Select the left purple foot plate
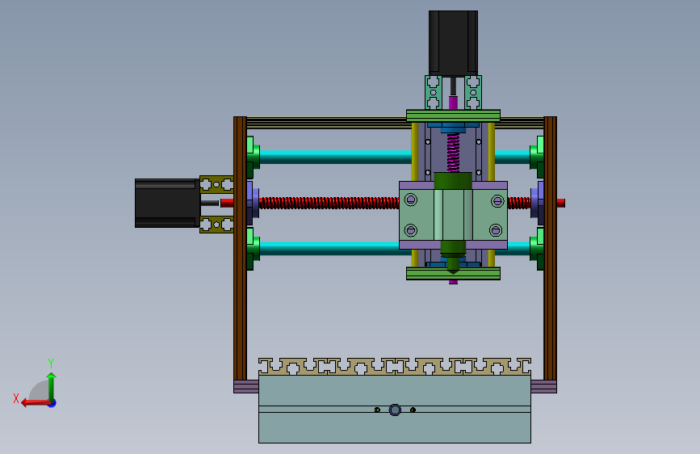Image resolution: width=700 pixels, height=454 pixels. [x=246, y=386]
